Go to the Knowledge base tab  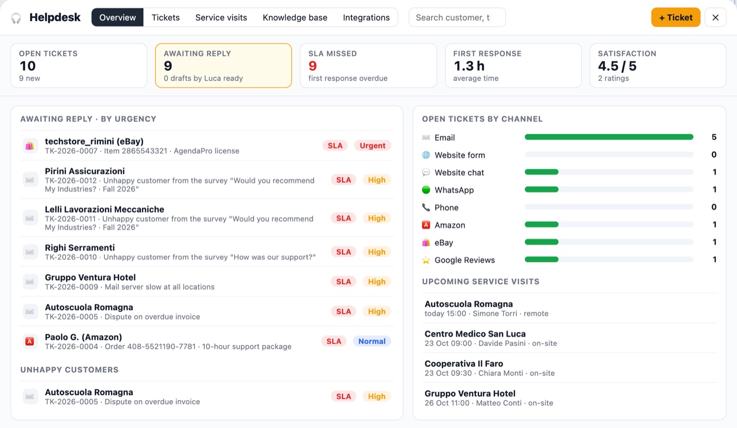tap(295, 17)
